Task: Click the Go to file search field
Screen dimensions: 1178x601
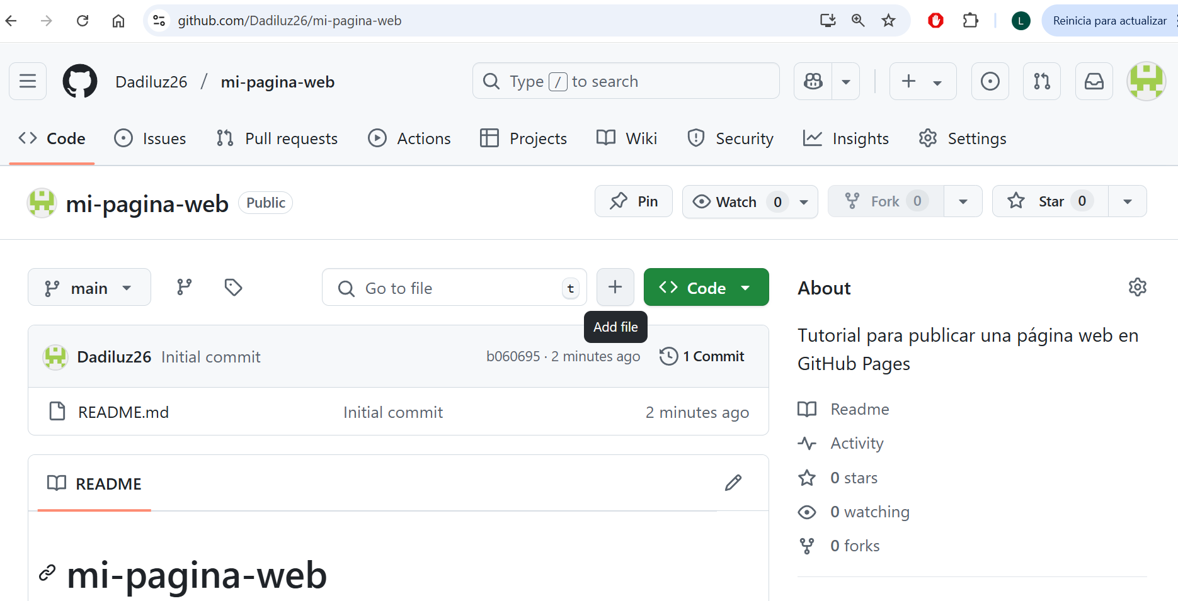Action: 454,288
